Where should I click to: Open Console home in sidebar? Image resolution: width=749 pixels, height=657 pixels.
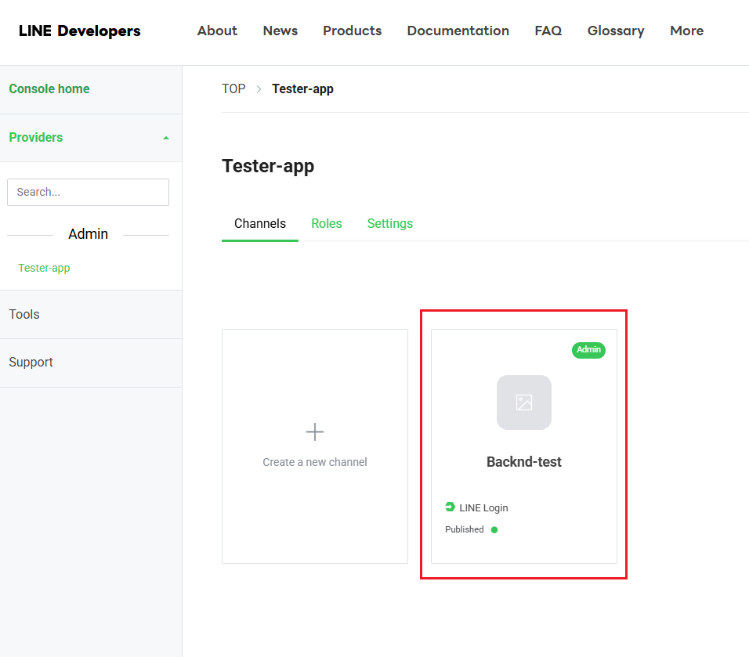click(x=49, y=88)
